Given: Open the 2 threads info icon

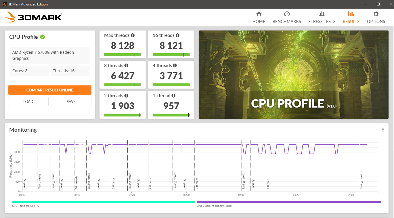Looking at the screenshot, I should point(126,96).
